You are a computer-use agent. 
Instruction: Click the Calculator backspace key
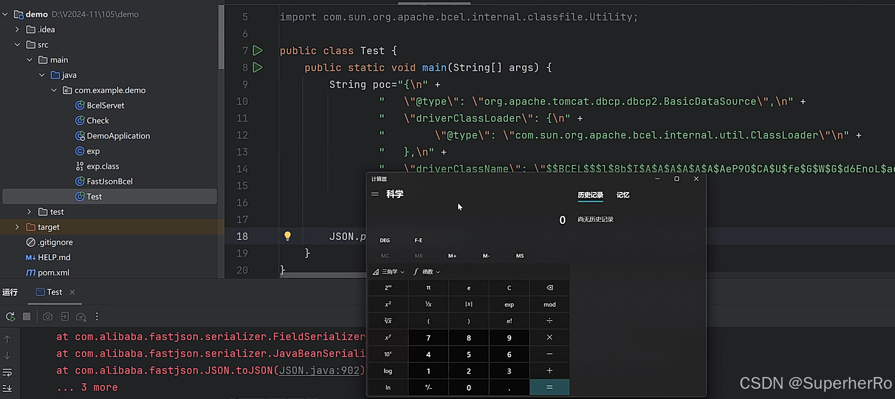pos(549,288)
